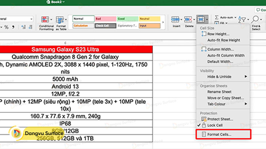
Task: Toggle the Lock Cell option
Action: (x=215, y=125)
